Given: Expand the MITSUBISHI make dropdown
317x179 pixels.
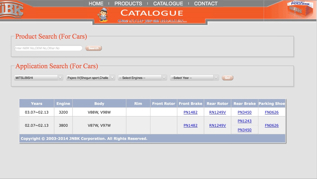Looking at the screenshot, I should point(39,78).
